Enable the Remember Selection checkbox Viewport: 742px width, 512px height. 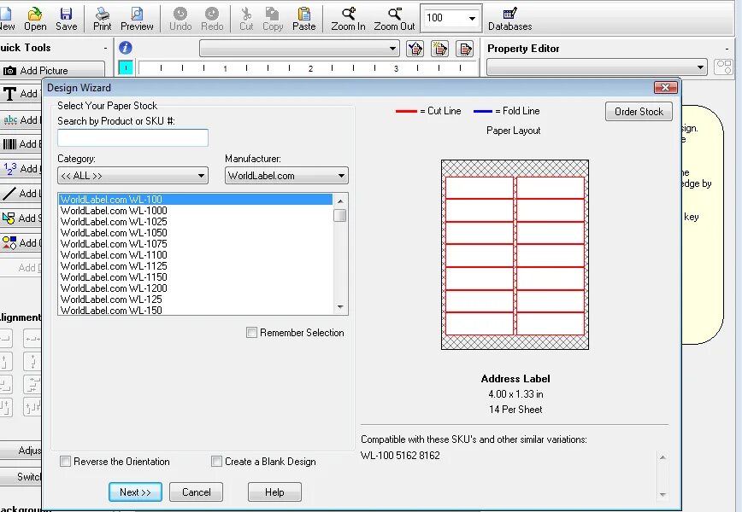point(251,333)
